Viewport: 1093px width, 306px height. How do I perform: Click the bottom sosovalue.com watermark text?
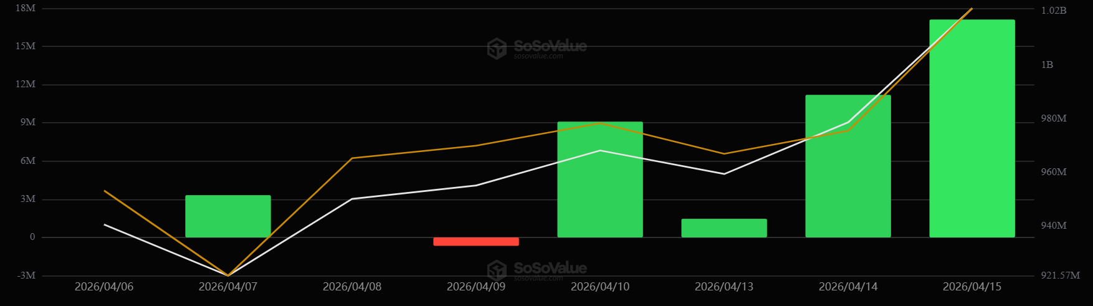tap(538, 278)
